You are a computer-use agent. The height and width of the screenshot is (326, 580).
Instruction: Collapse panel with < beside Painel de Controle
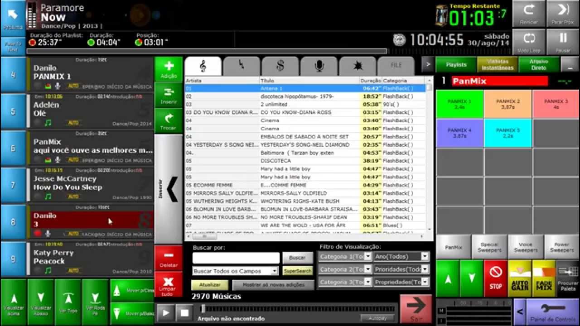point(519,312)
